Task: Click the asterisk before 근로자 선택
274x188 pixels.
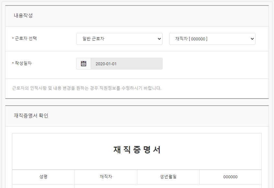Action: pos(13,38)
